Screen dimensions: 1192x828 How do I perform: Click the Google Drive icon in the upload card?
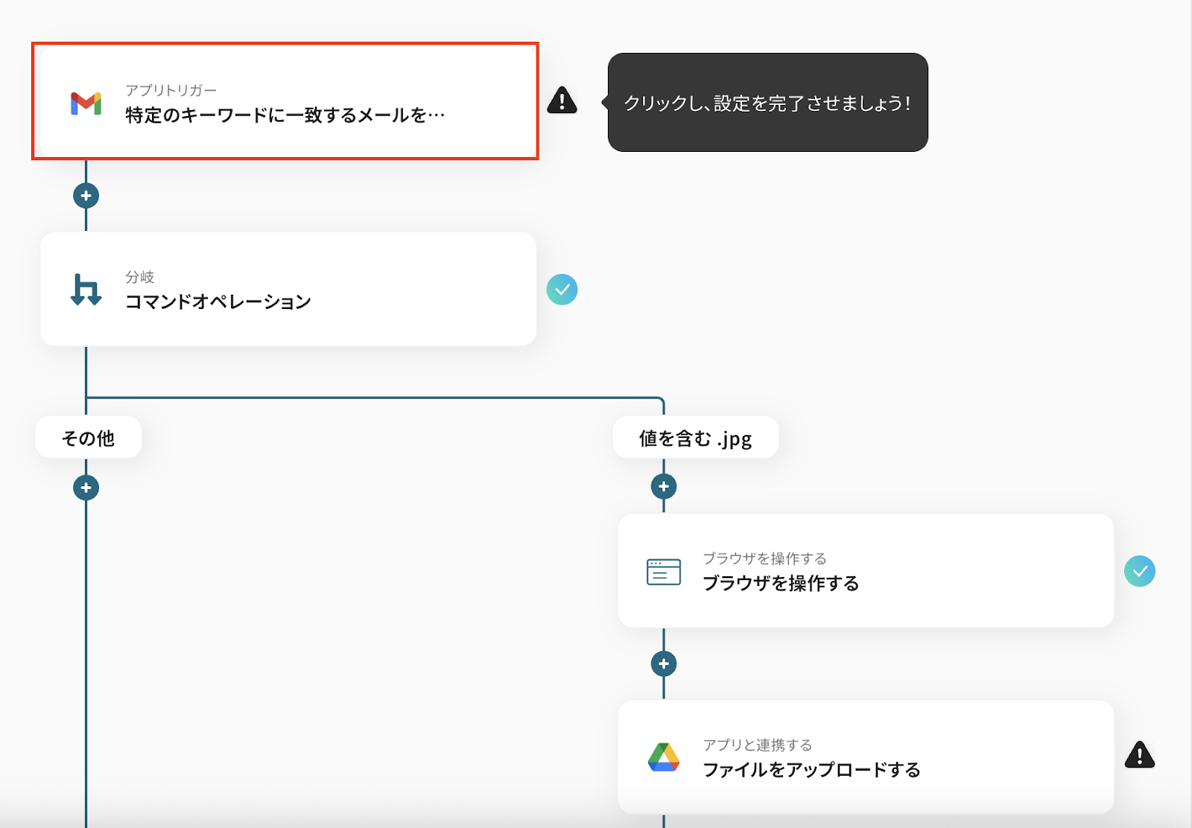[x=664, y=757]
